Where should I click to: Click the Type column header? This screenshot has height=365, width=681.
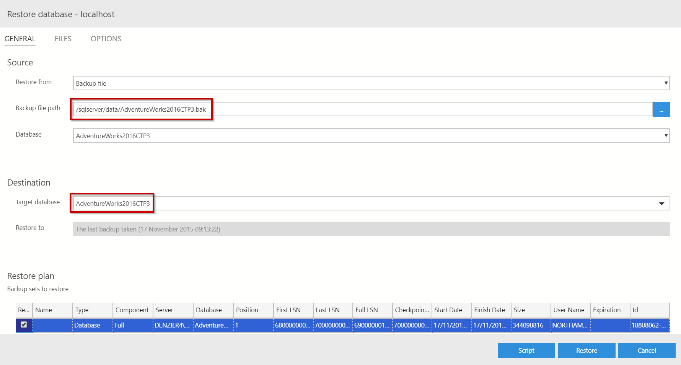[x=92, y=310]
